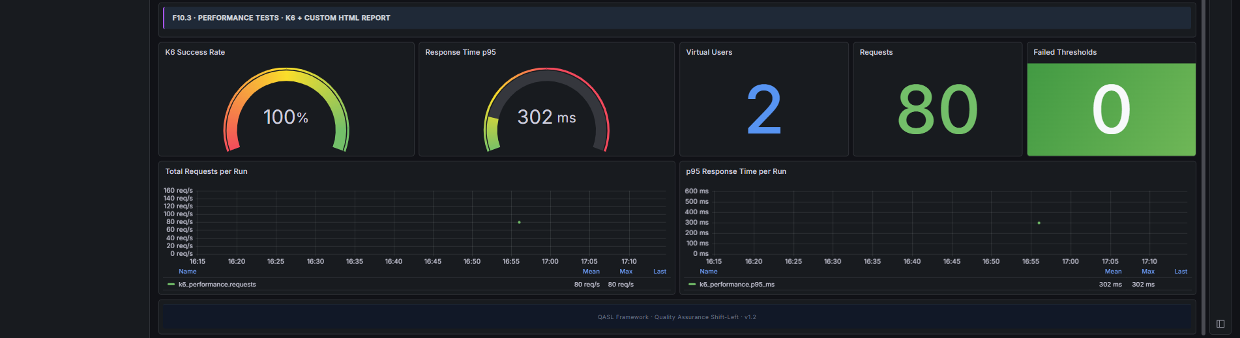Viewport: 1240px width, 338px height.
Task: Sort requests legend by Mean column
Action: point(591,272)
